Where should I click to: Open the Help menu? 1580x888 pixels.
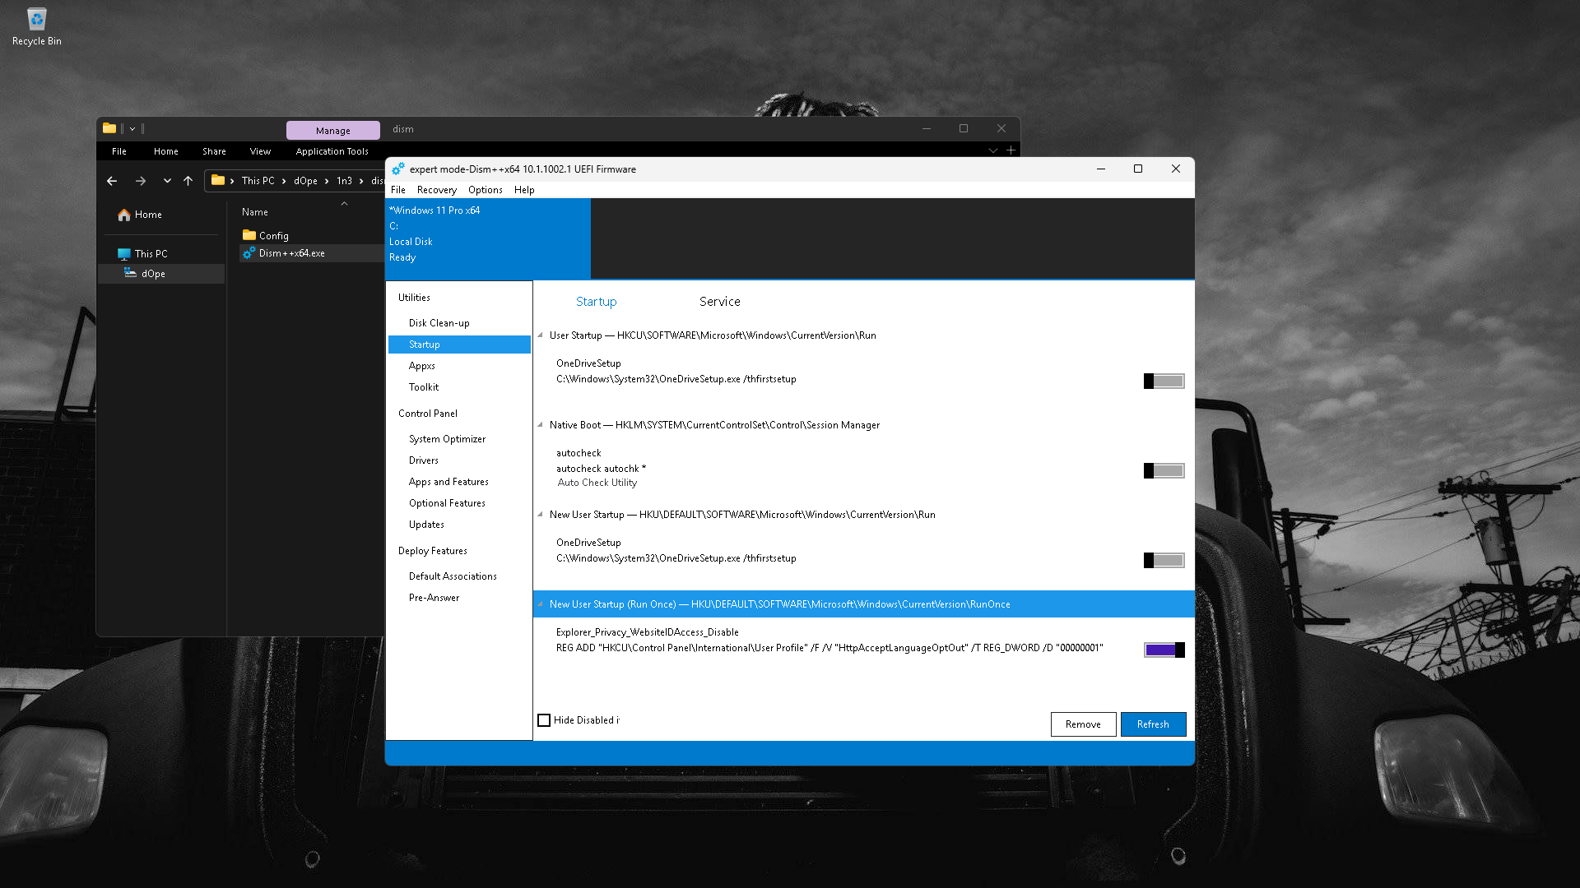pyautogui.click(x=524, y=190)
